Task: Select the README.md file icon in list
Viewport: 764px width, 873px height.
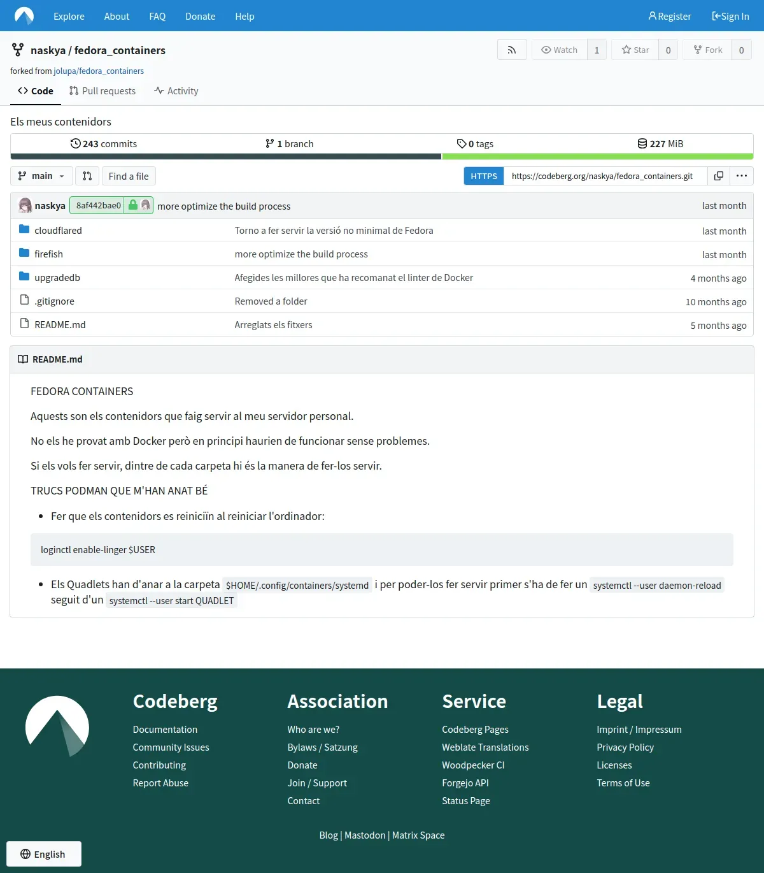Action: click(x=24, y=324)
